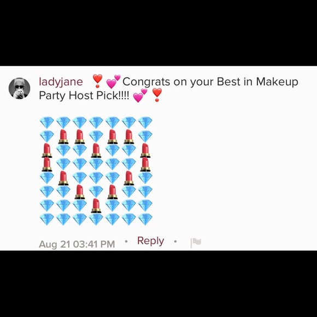Click the pink double hearts before Congrats
The image size is (317, 317).
113,81
